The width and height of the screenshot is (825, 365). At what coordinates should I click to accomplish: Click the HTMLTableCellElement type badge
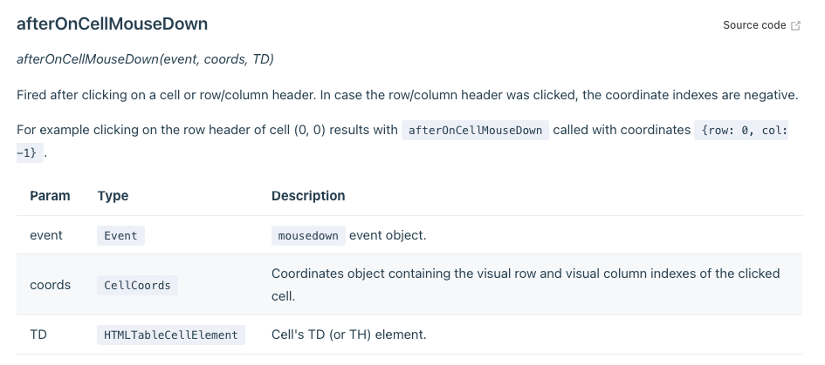click(x=171, y=335)
